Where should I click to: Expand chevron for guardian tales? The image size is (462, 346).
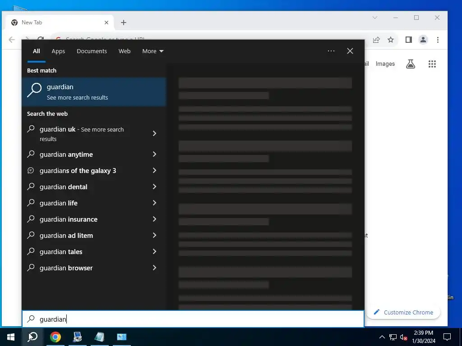[154, 251]
